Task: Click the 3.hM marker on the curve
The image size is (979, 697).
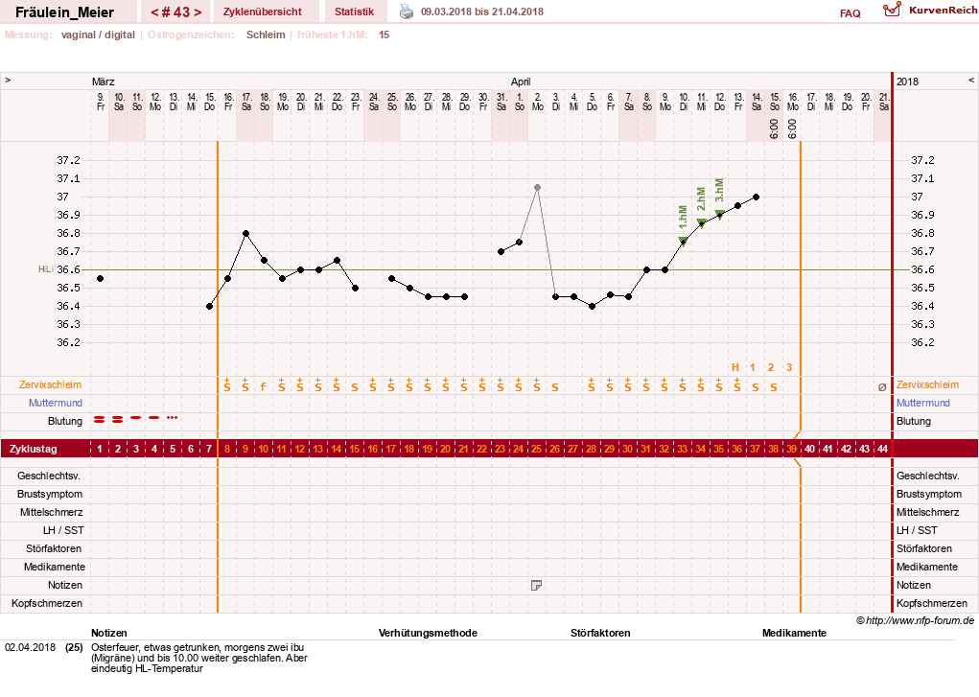Action: (x=719, y=215)
